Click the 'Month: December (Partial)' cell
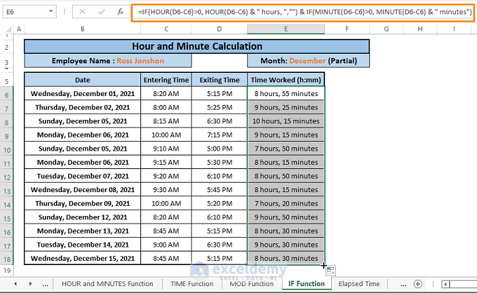 [x=309, y=61]
